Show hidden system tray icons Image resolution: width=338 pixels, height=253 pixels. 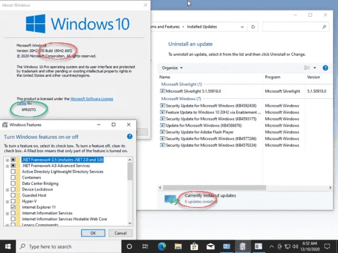point(272,246)
